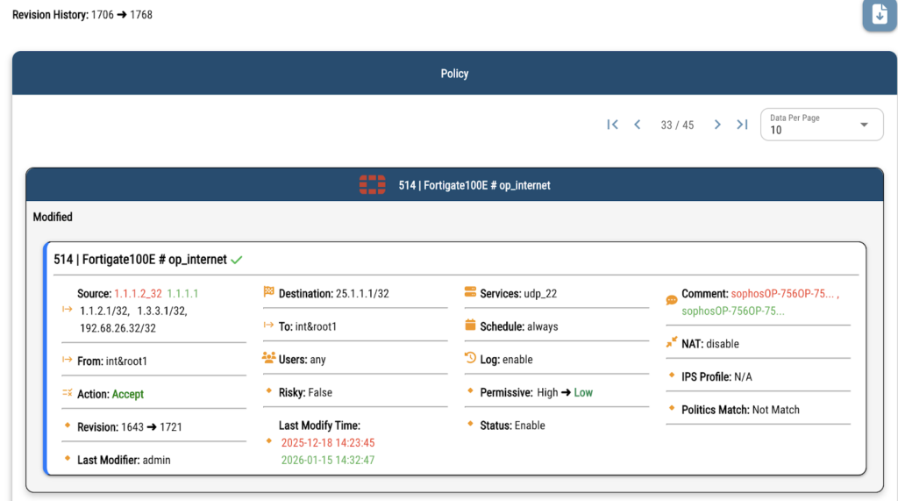This screenshot has width=898, height=501.
Task: Click the Comment speech bubble icon
Action: click(672, 300)
